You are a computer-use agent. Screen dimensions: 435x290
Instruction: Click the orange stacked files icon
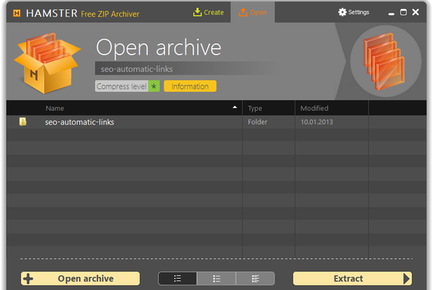[384, 61]
